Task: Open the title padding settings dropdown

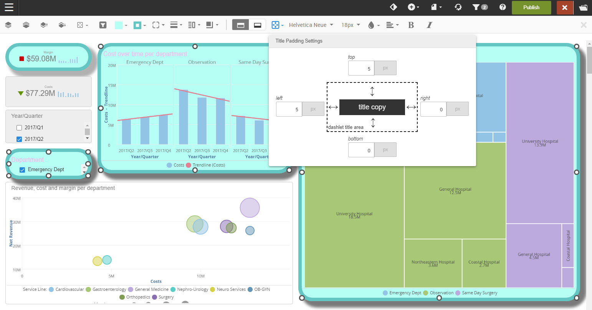Action: point(277,25)
